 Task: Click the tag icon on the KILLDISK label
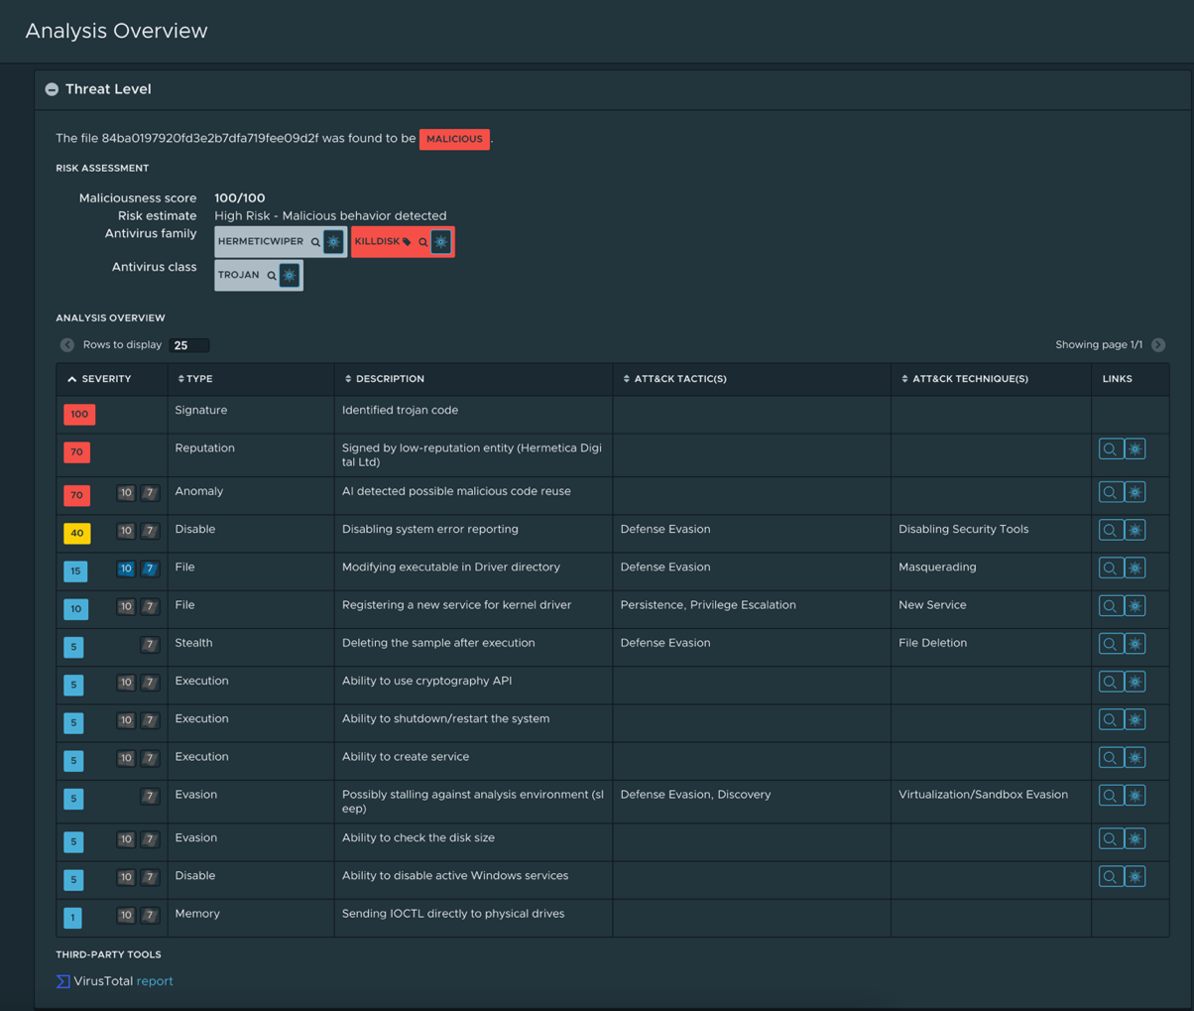pos(407,242)
